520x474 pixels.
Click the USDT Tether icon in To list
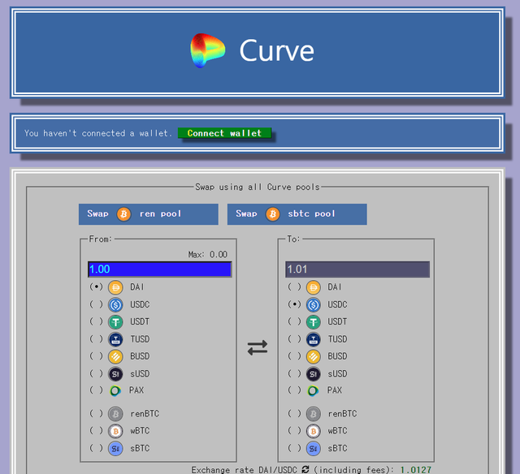(x=314, y=322)
